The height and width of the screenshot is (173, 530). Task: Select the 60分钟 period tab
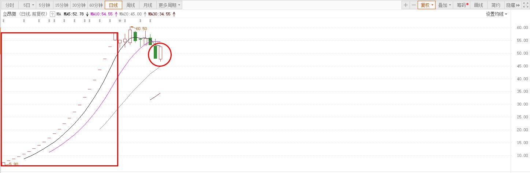point(96,5)
